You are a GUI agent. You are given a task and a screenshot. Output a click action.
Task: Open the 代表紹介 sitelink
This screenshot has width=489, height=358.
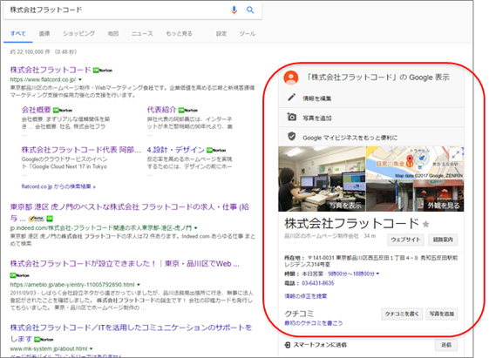click(161, 110)
